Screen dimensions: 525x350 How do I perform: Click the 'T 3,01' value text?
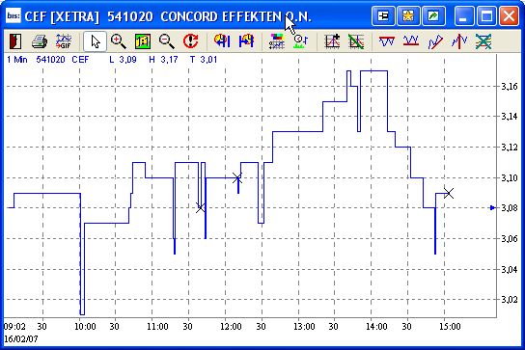coord(204,60)
